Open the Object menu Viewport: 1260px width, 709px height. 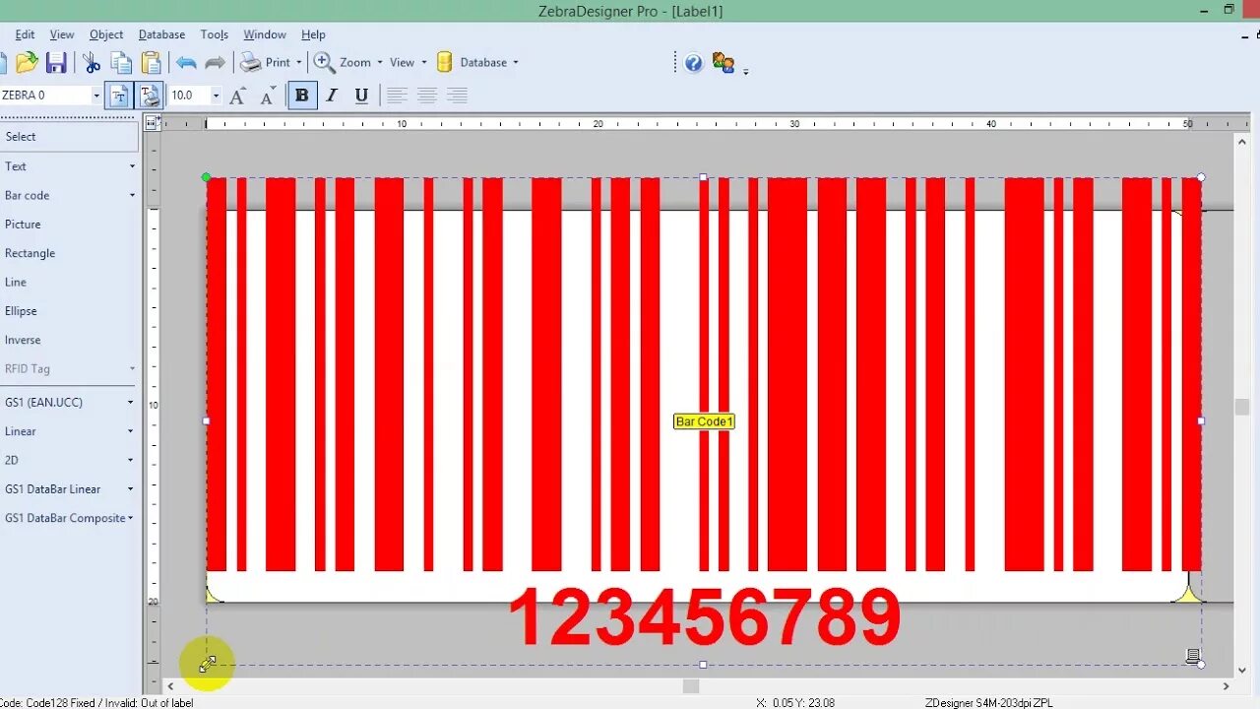click(106, 34)
